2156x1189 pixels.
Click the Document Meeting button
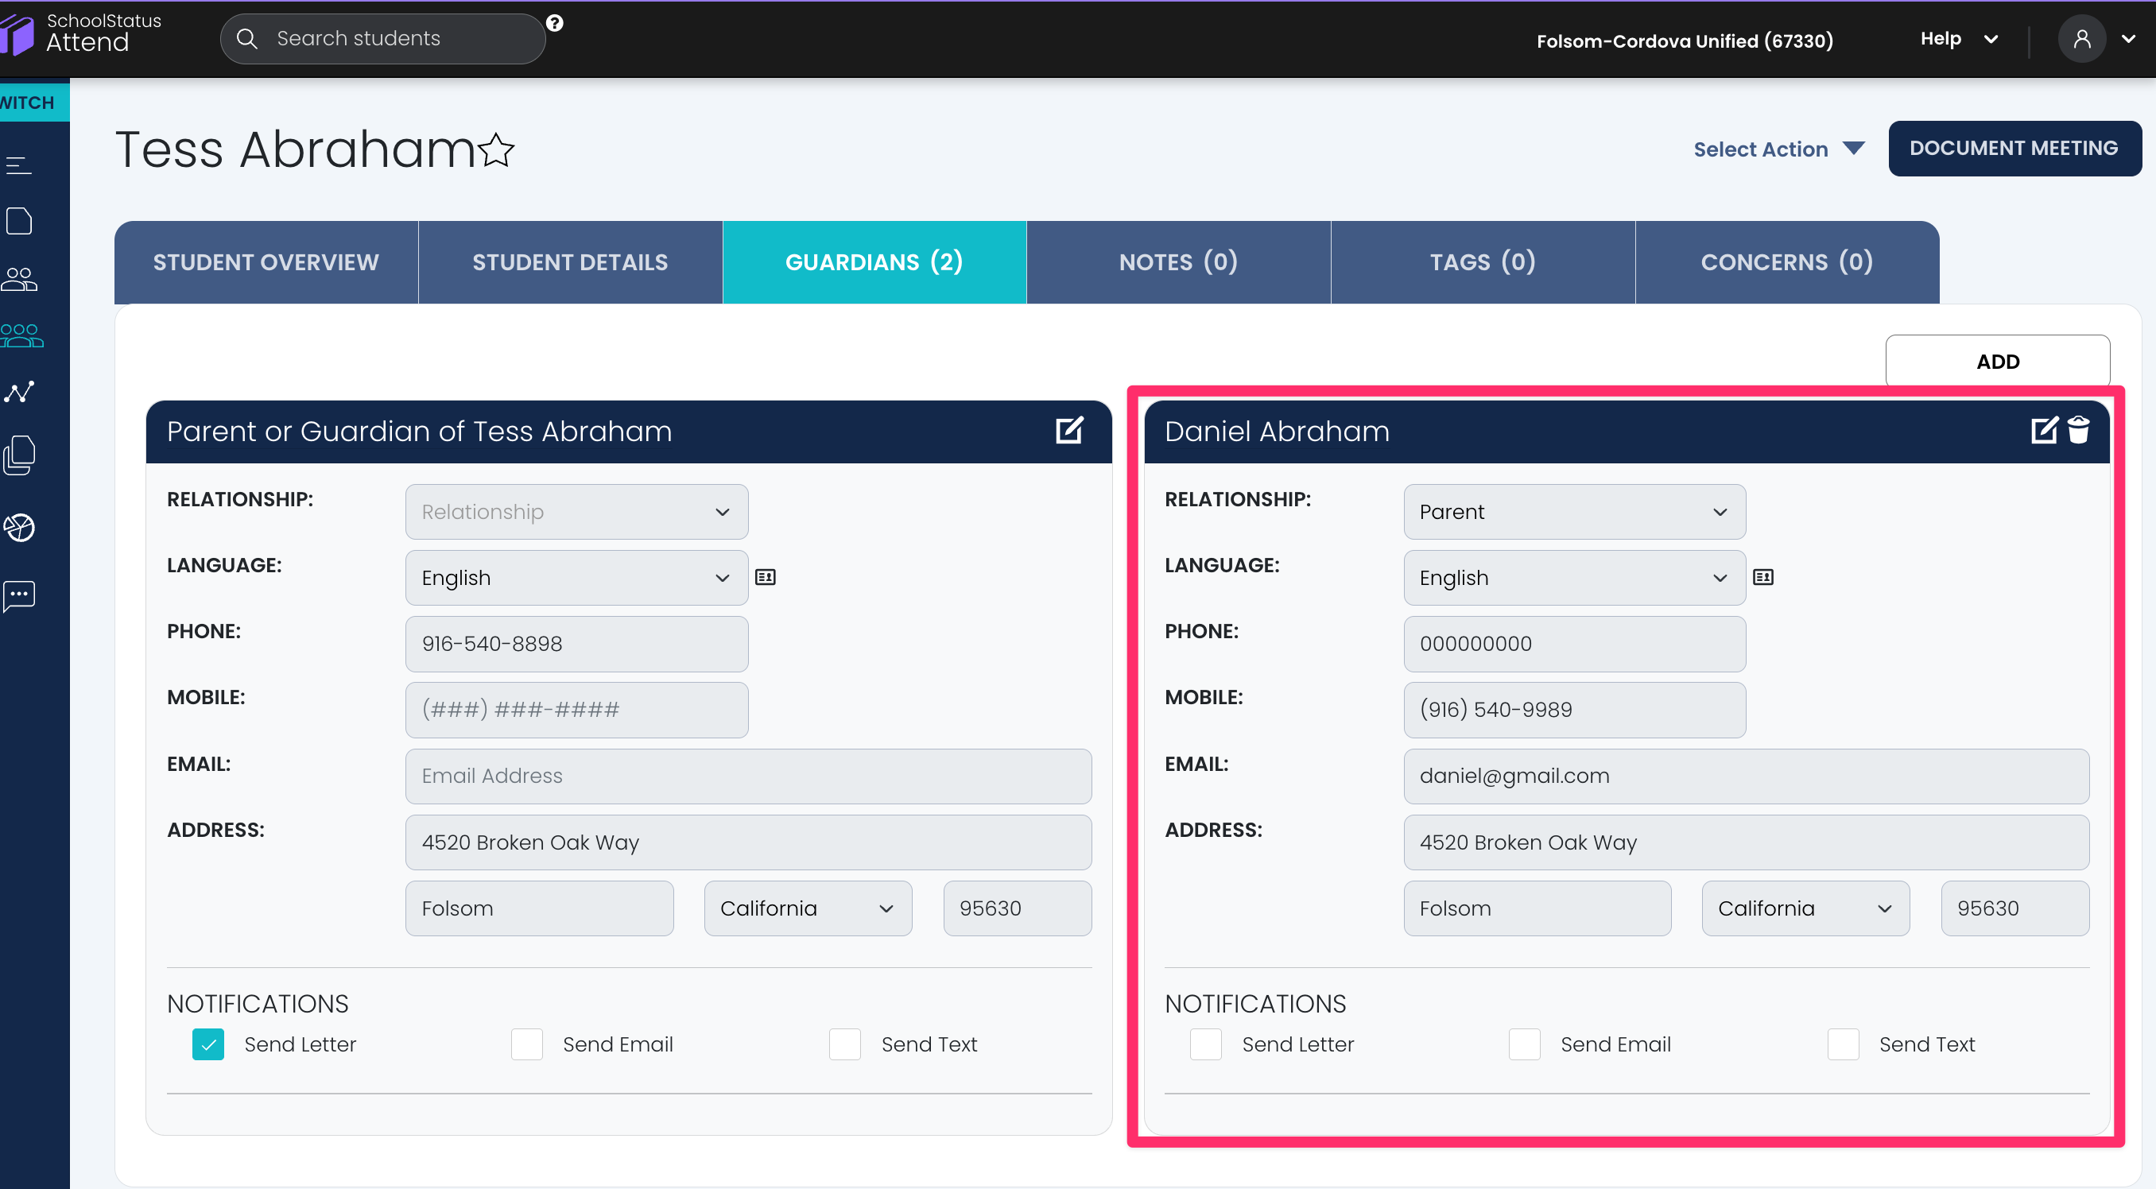2014,148
